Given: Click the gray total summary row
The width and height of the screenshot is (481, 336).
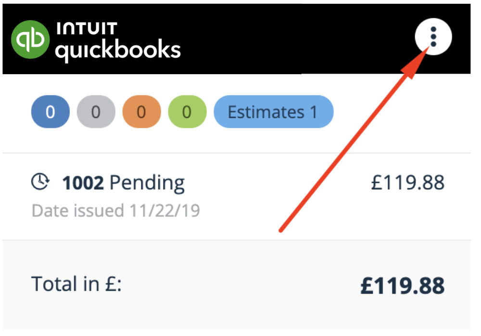Looking at the screenshot, I should (237, 284).
